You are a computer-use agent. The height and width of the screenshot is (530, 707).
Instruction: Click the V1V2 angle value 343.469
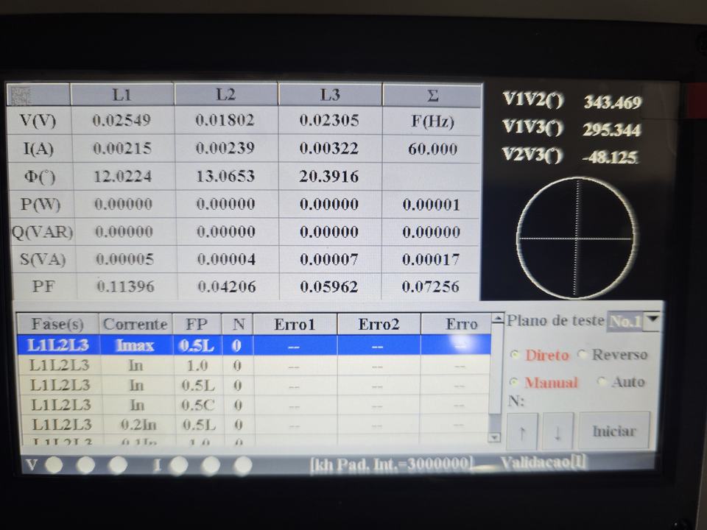tap(613, 102)
